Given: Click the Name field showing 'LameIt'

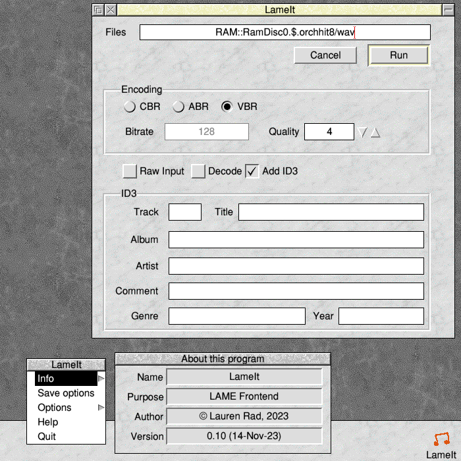Looking at the screenshot, I should [x=244, y=377].
